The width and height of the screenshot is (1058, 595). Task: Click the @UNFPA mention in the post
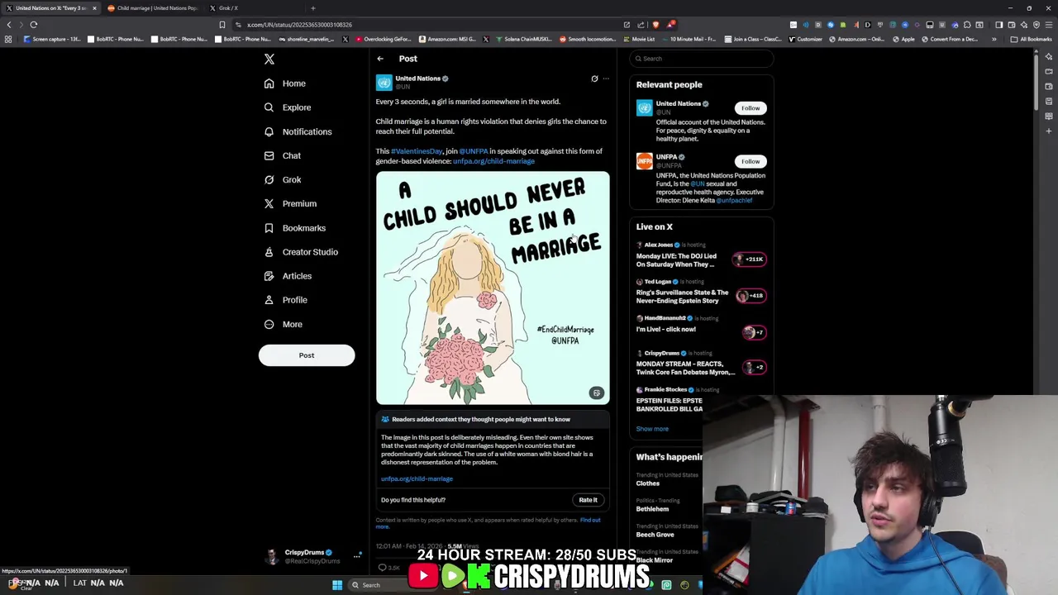point(474,151)
